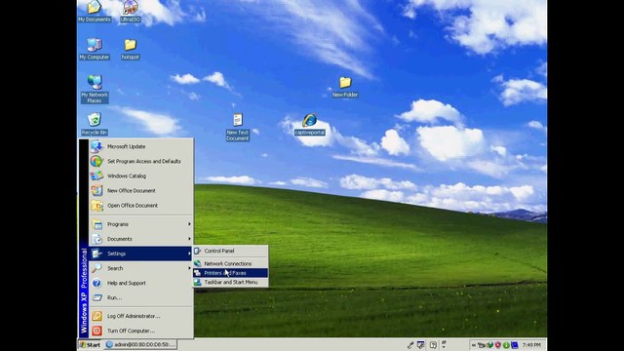Click Set Program Access and Defaults icon
The image size is (624, 351).
pyautogui.click(x=97, y=161)
